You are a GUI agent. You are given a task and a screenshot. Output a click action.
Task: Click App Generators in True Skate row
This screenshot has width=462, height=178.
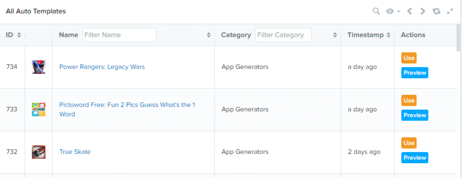(245, 152)
